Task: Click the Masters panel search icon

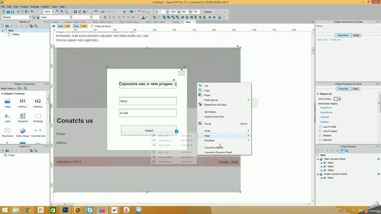Action: [x=36, y=150]
